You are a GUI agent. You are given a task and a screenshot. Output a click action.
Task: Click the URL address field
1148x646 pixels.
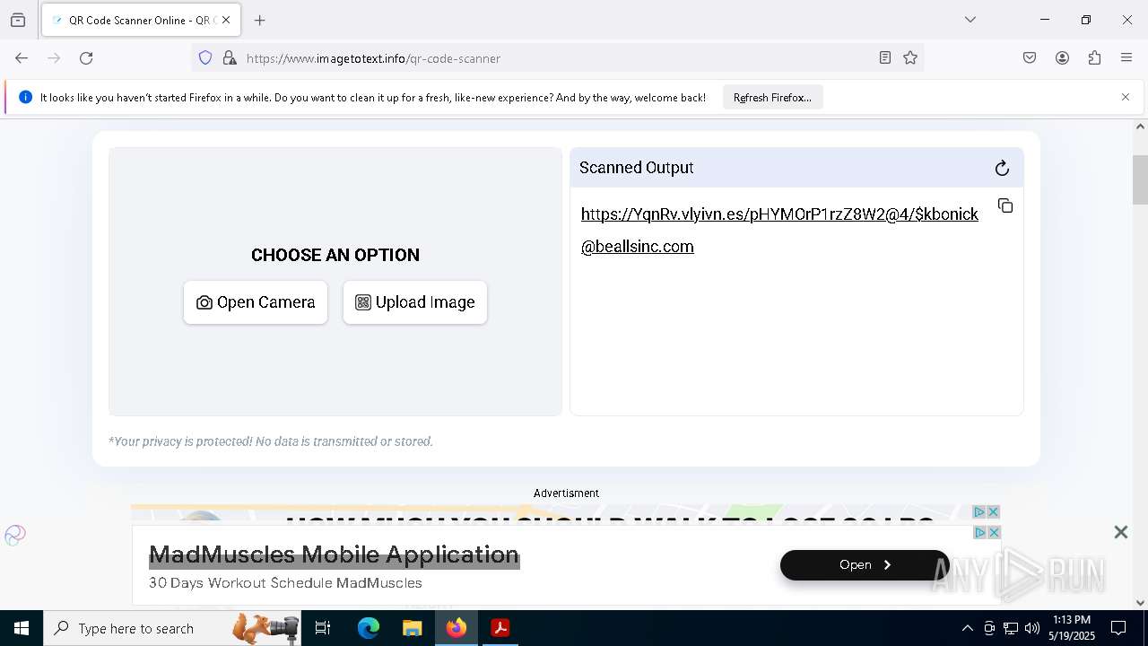[556, 58]
